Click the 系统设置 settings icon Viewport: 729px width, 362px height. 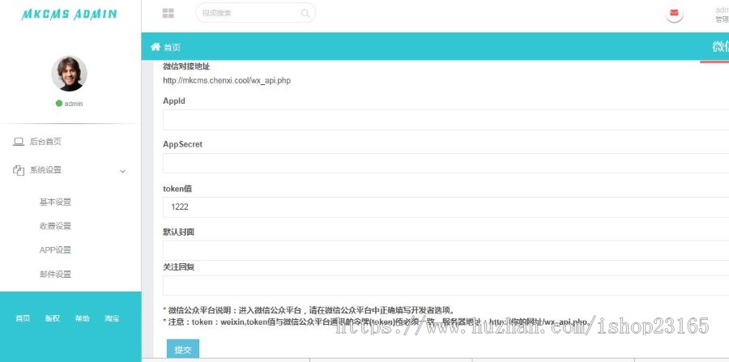[19, 170]
